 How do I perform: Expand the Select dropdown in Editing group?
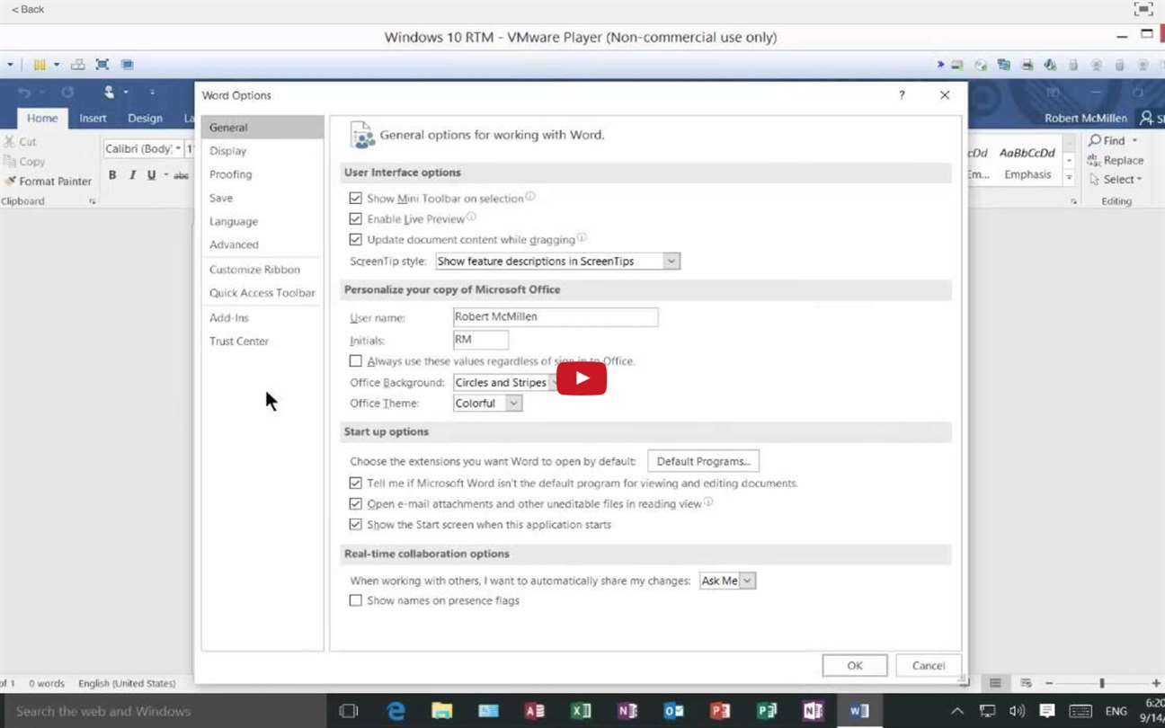(1139, 180)
